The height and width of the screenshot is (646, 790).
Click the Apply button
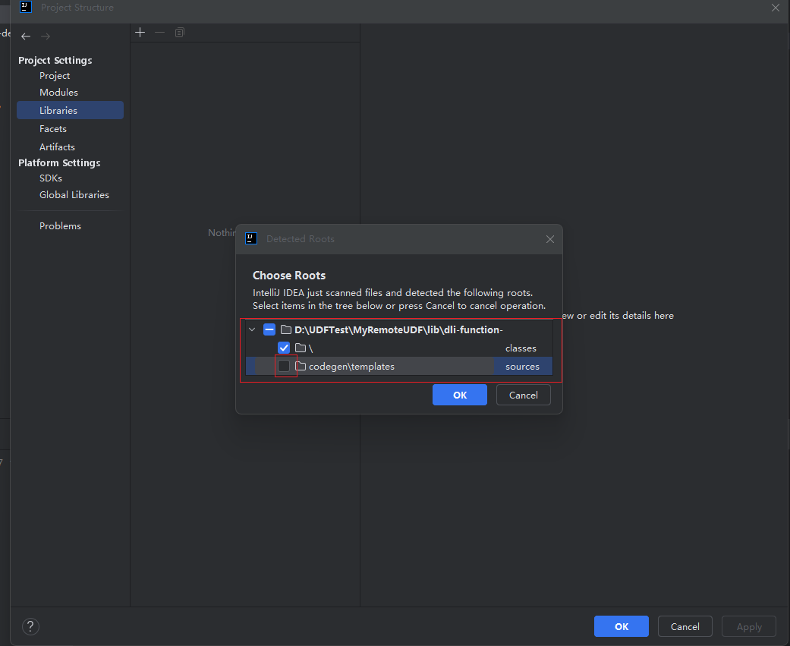(x=749, y=626)
